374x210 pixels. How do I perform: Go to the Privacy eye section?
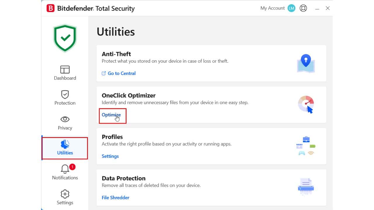[x=65, y=123]
